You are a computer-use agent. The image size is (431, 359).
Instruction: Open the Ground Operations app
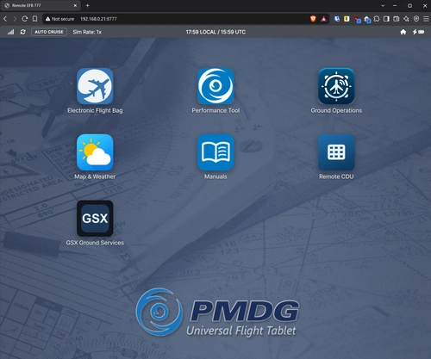pos(336,86)
